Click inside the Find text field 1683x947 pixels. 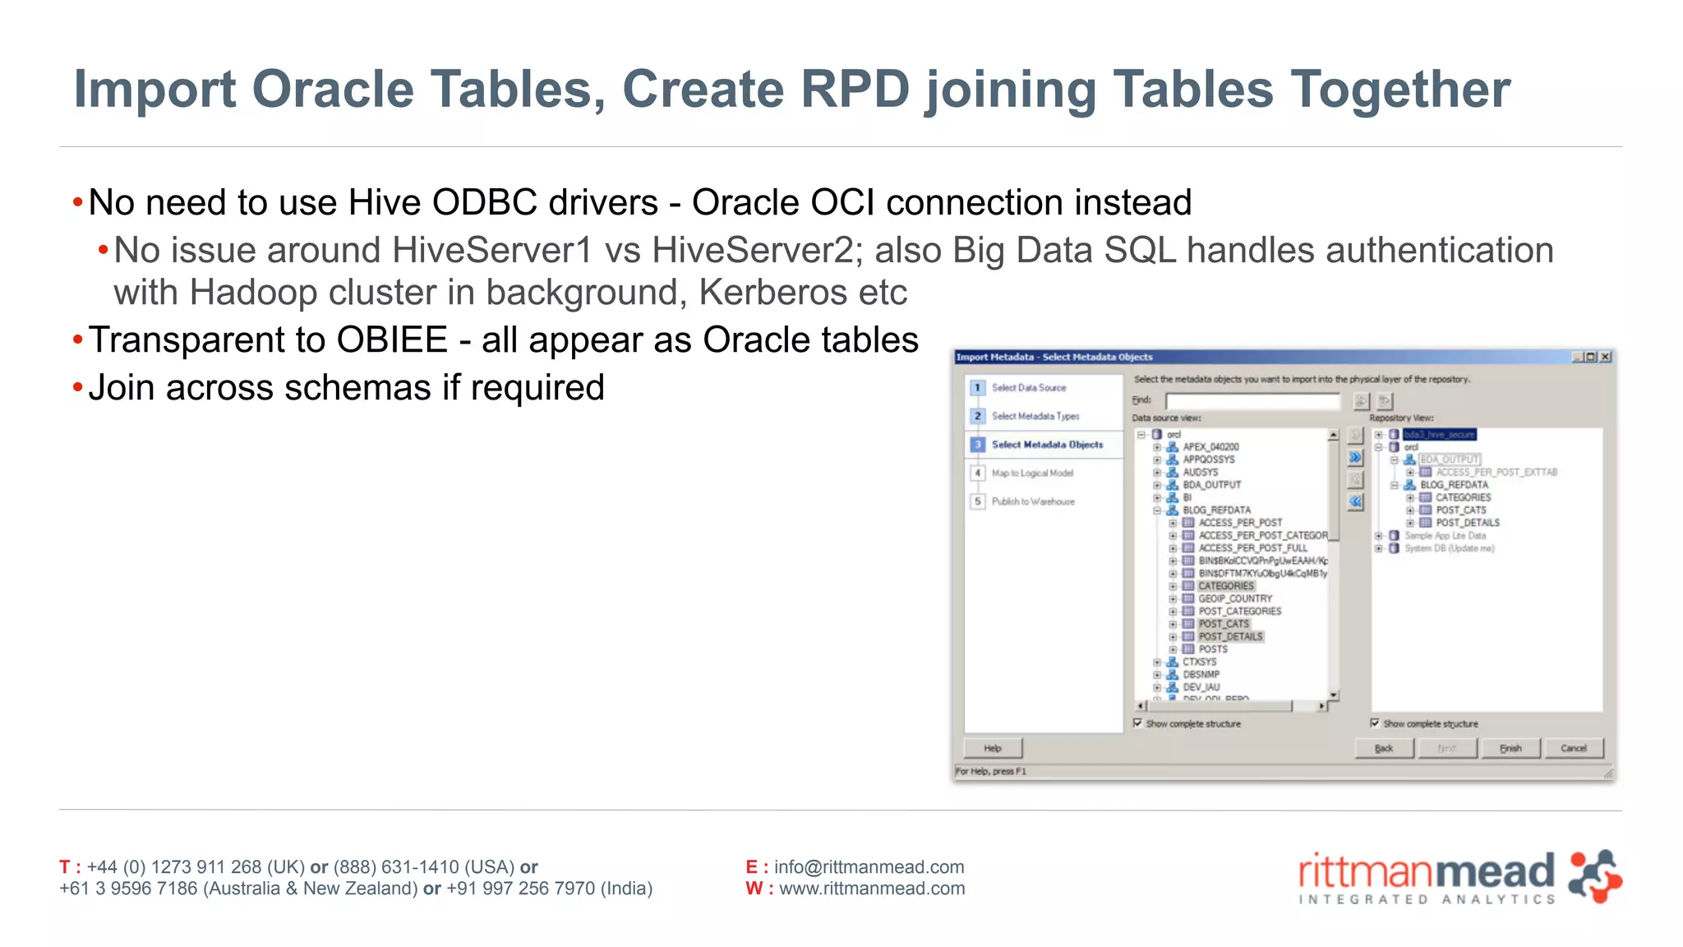click(1252, 401)
